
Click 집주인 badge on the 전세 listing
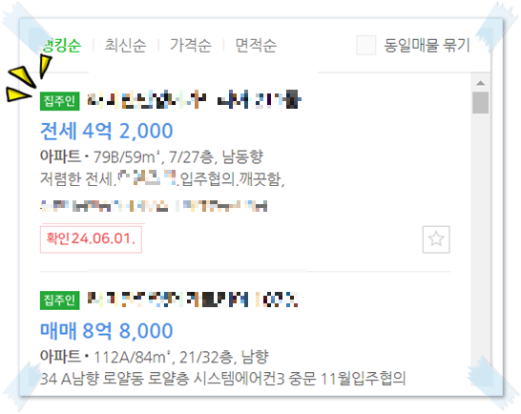click(60, 101)
